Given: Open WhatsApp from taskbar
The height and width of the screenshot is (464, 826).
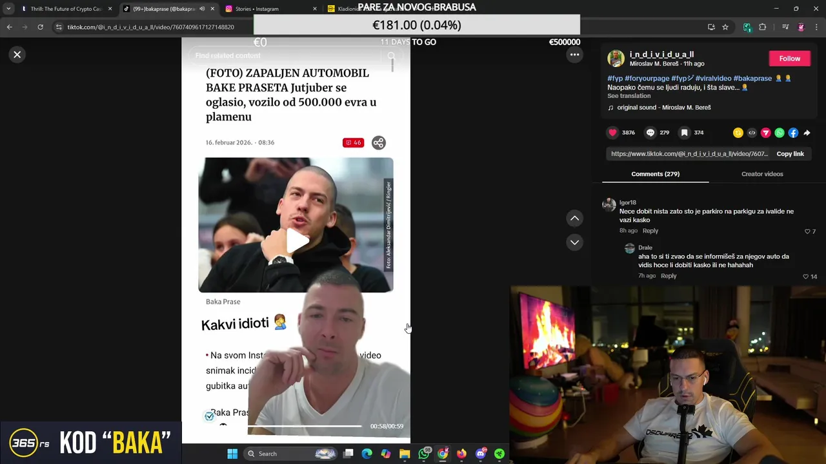Looking at the screenshot, I should coord(424,454).
